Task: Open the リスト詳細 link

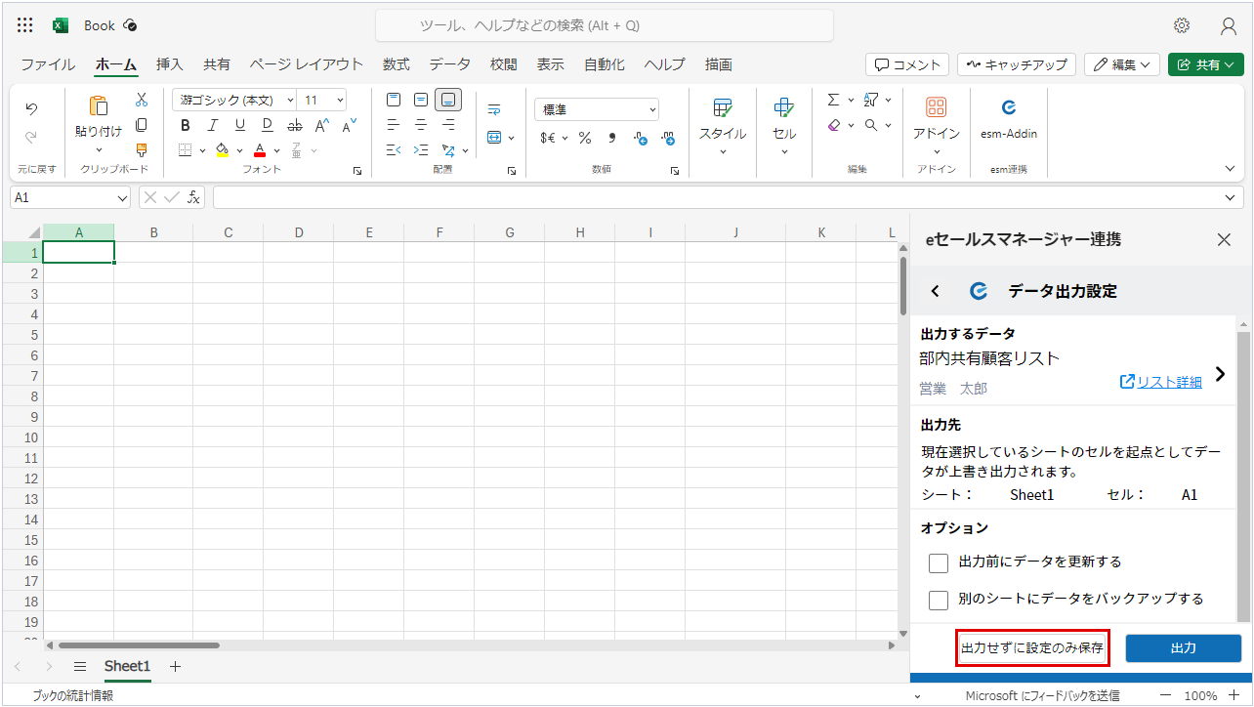Action: (1161, 382)
